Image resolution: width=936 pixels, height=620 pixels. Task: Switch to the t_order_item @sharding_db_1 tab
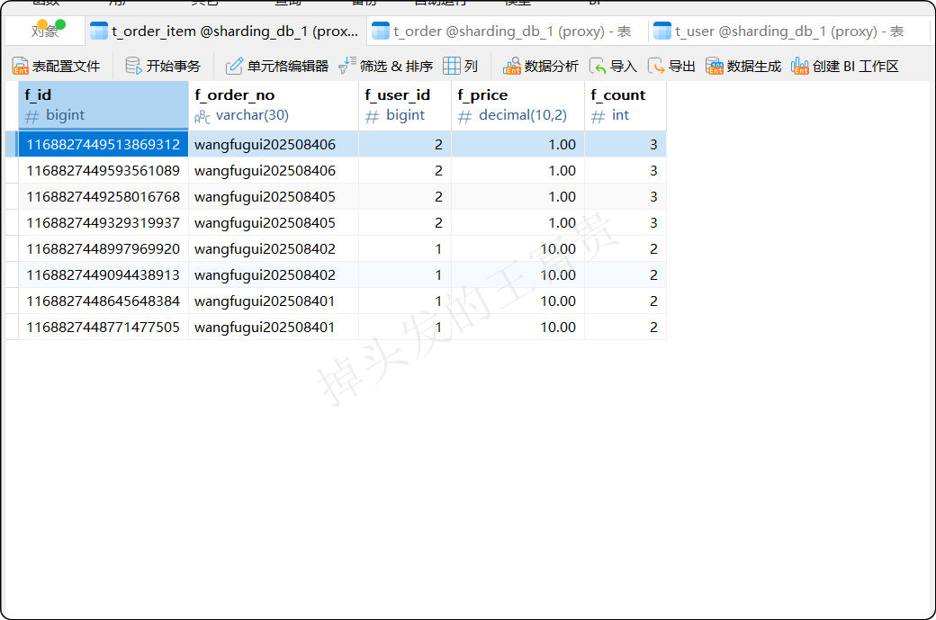coord(226,31)
